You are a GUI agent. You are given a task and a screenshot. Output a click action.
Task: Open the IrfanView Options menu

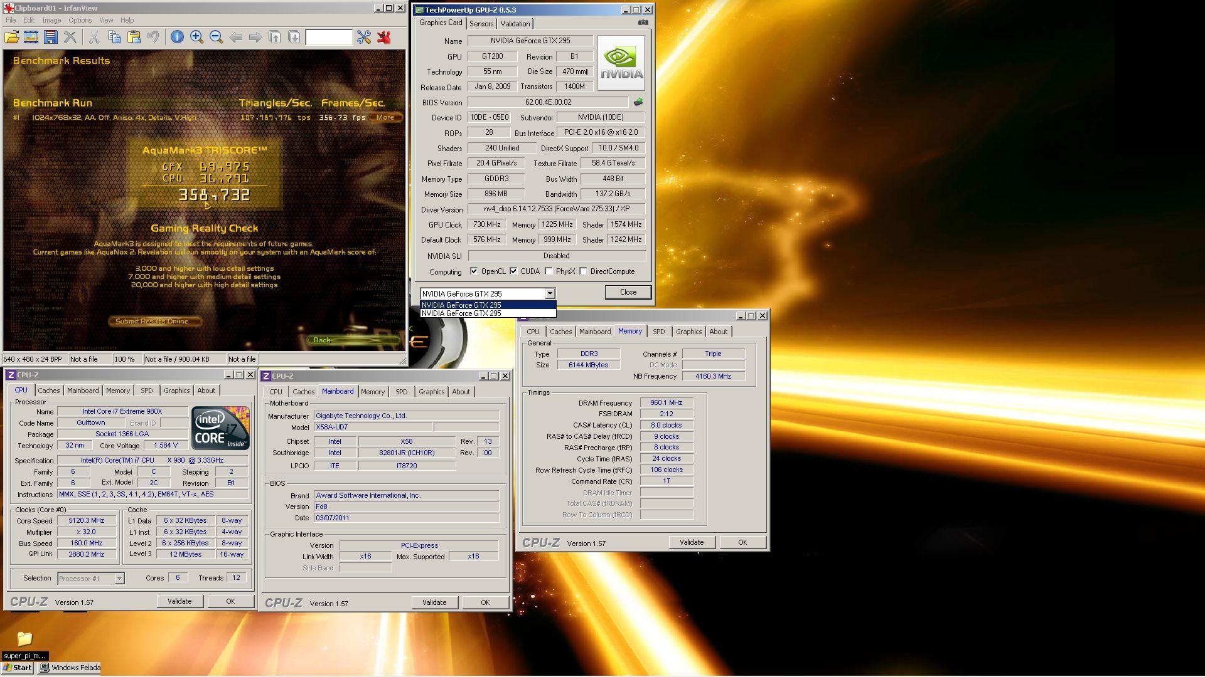[x=80, y=20]
